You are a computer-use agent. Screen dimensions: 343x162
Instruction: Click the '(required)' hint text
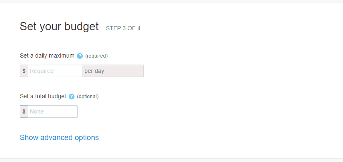point(96,56)
